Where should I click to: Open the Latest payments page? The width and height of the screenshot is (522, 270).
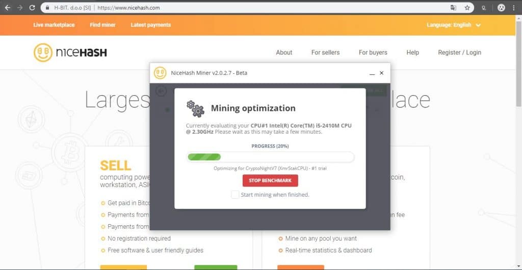151,25
